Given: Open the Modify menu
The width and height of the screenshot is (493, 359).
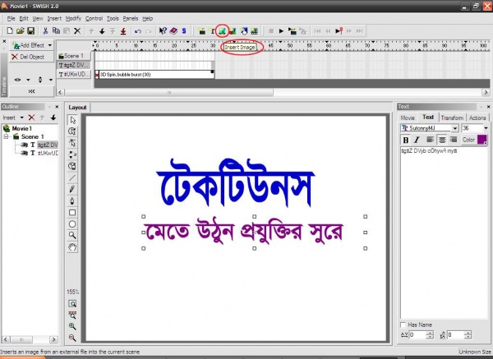Looking at the screenshot, I should click(73, 19).
